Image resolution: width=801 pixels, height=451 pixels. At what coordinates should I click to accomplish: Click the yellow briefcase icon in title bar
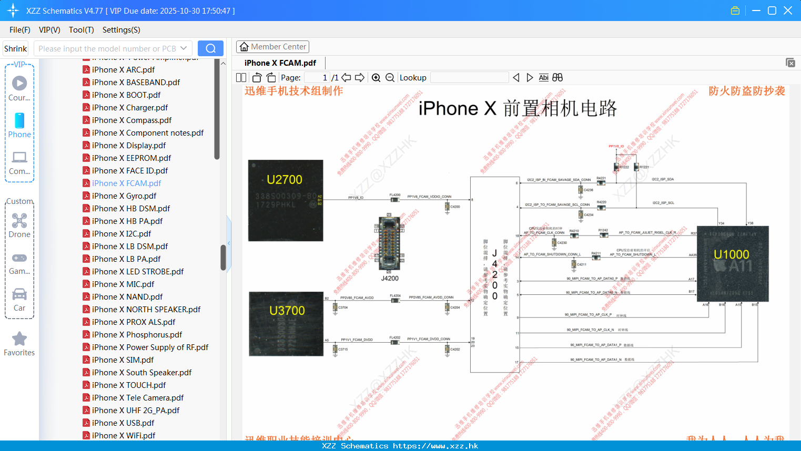click(x=735, y=11)
